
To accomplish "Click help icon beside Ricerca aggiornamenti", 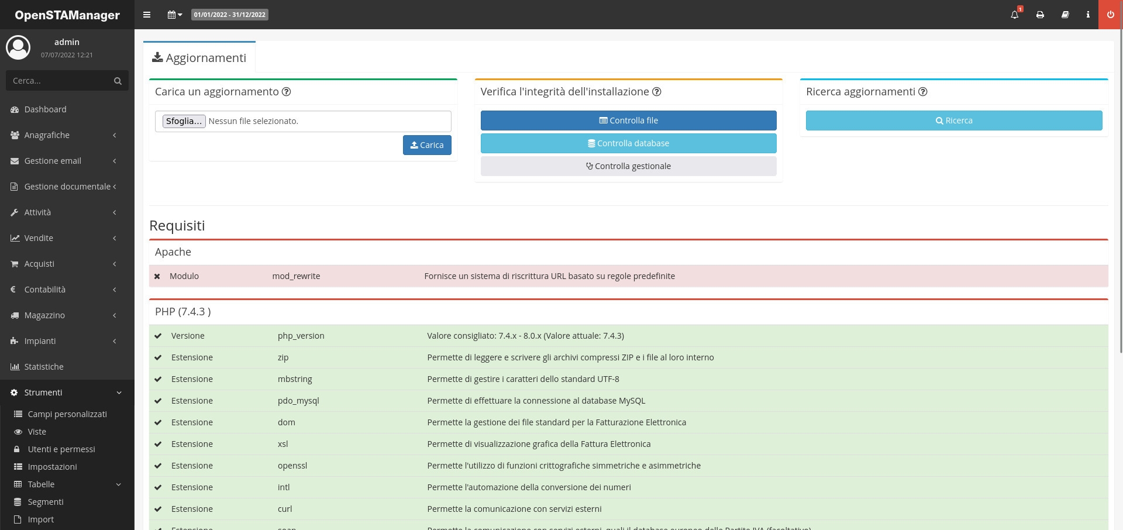I will (x=923, y=92).
